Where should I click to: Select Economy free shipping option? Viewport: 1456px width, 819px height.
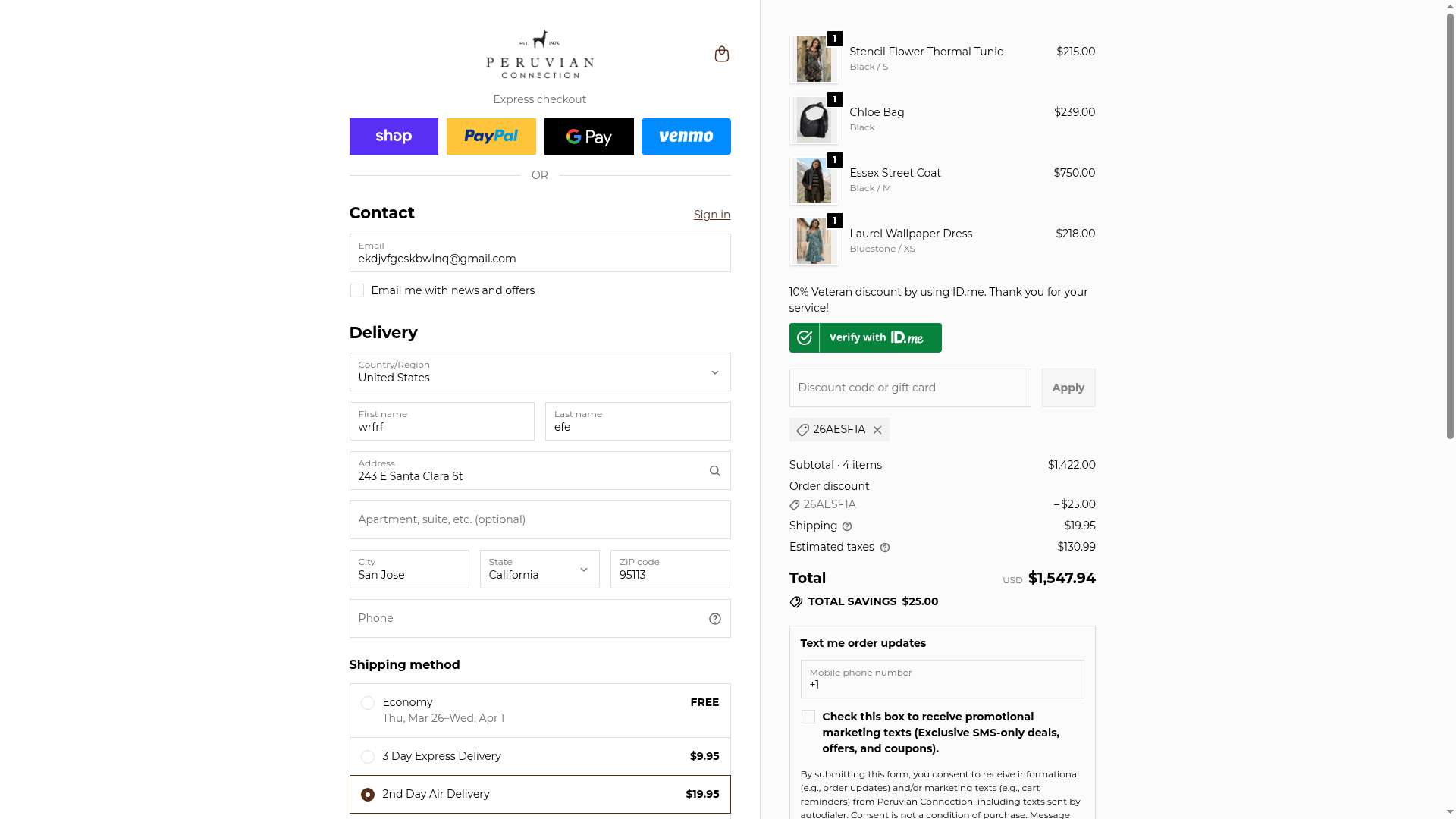pyautogui.click(x=368, y=703)
